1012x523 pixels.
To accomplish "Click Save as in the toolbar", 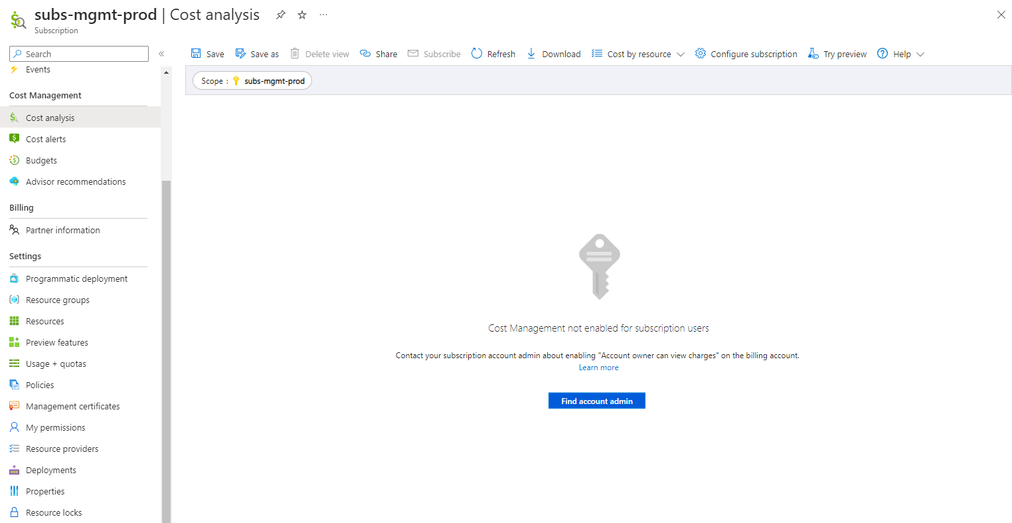I will [x=258, y=54].
